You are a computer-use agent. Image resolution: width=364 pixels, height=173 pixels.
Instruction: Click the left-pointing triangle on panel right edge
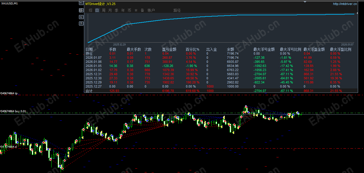pyautogui.click(x=357, y=13)
